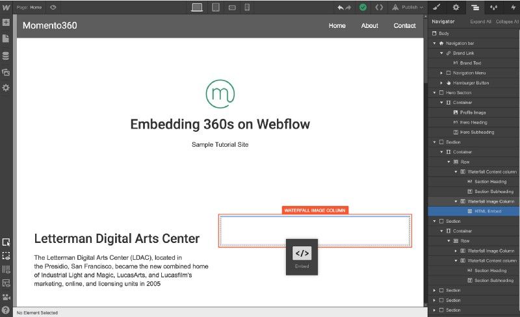Image resolution: width=520 pixels, height=317 pixels.
Task: Collapse the first Waterfall Content column node
Action: [456, 171]
